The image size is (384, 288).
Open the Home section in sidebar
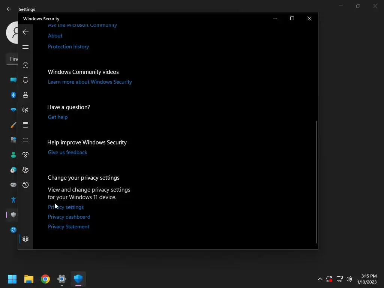coord(25,65)
